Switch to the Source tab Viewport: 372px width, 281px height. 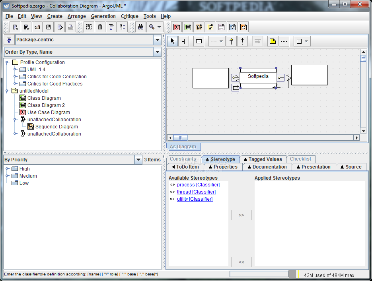click(x=351, y=167)
